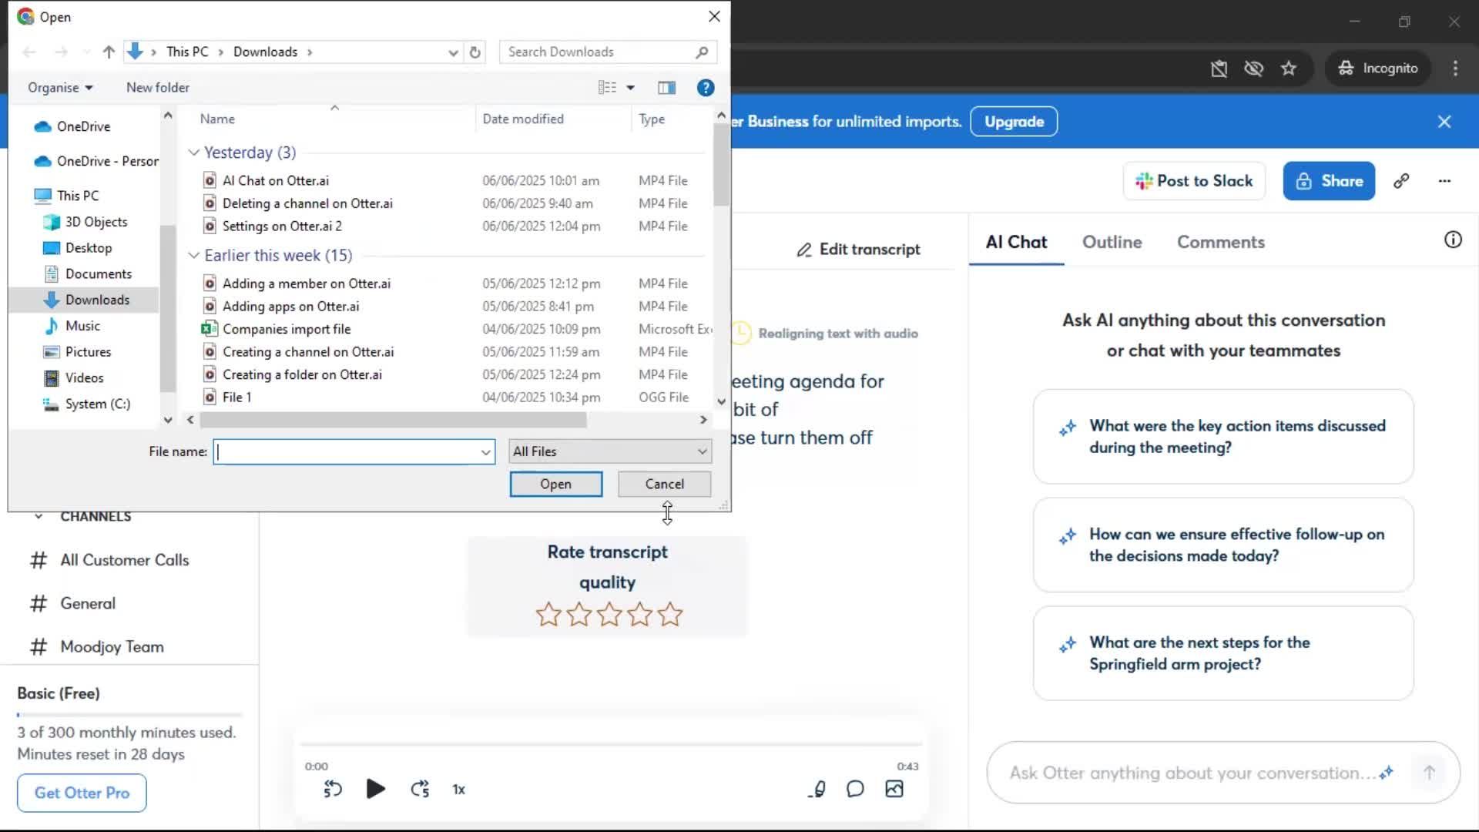Viewport: 1479px width, 832px height.
Task: Click the vertical scrollbar of file list
Action: coord(720,166)
